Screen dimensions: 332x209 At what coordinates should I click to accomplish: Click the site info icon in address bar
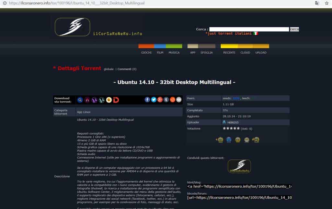pyautogui.click(x=5, y=3)
